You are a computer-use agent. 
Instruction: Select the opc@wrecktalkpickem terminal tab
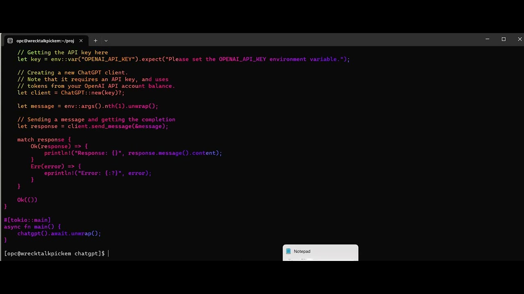(x=45, y=40)
